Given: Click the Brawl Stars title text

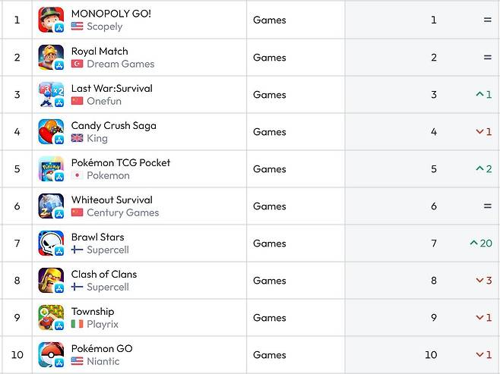Looking at the screenshot, I should (x=97, y=237).
